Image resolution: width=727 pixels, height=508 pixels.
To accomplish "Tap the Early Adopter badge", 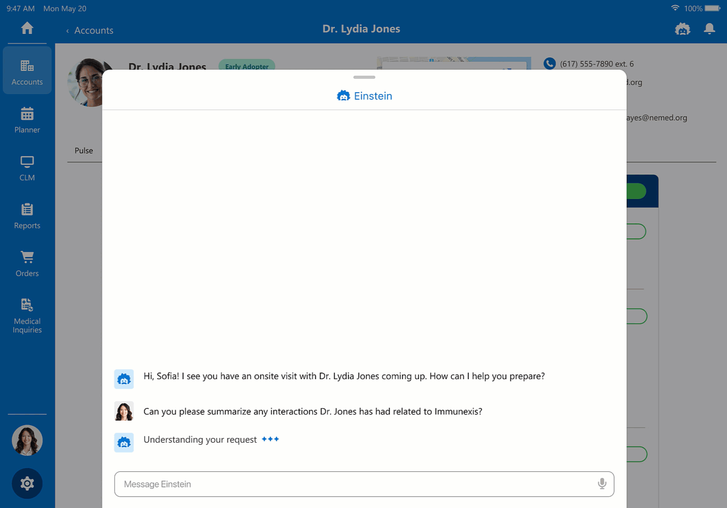I will [247, 65].
